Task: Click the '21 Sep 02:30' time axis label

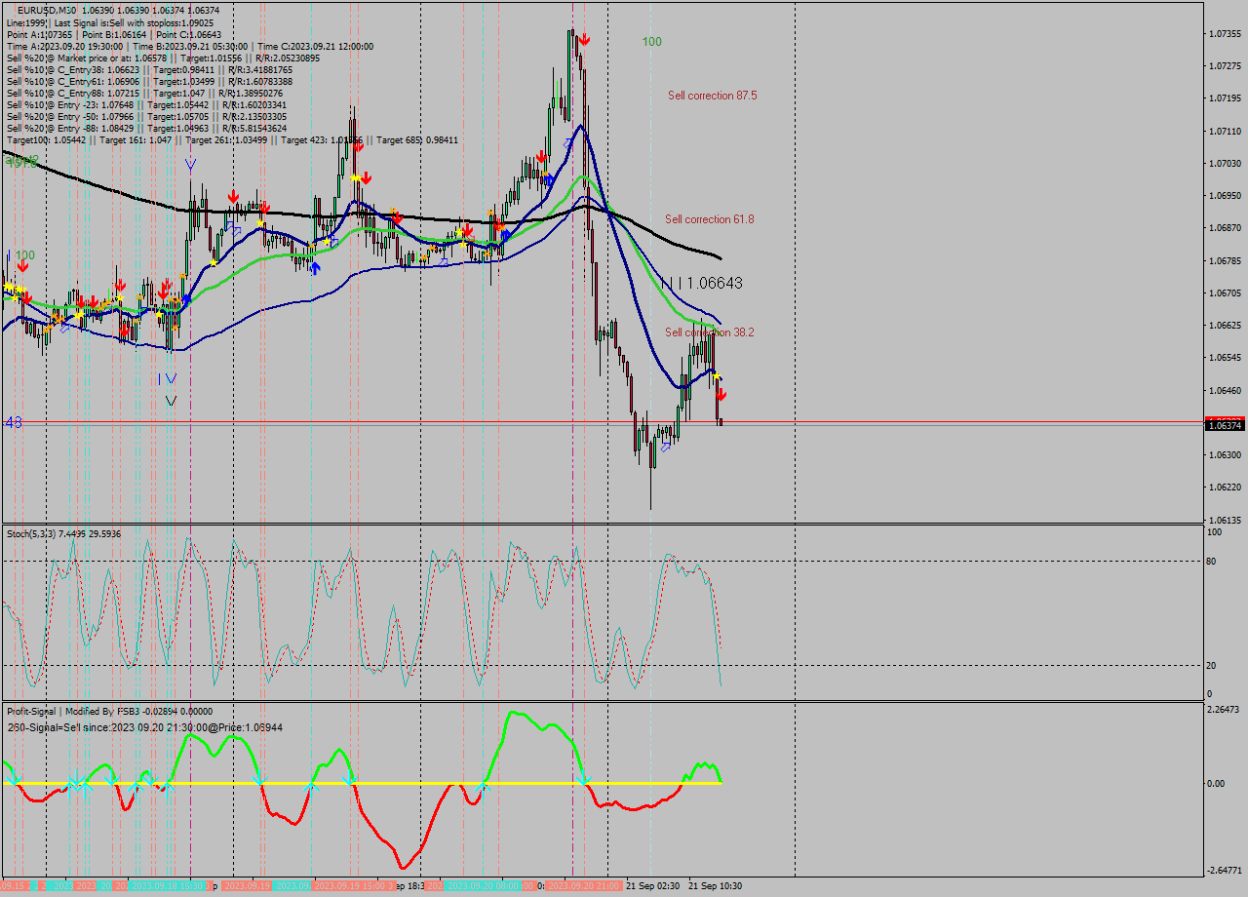Action: coord(652,886)
